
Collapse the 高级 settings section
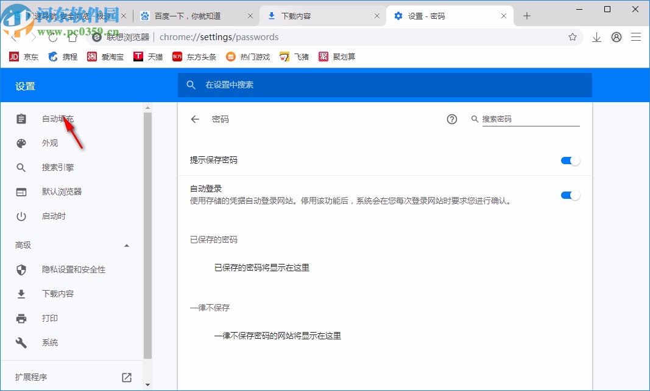pos(127,246)
